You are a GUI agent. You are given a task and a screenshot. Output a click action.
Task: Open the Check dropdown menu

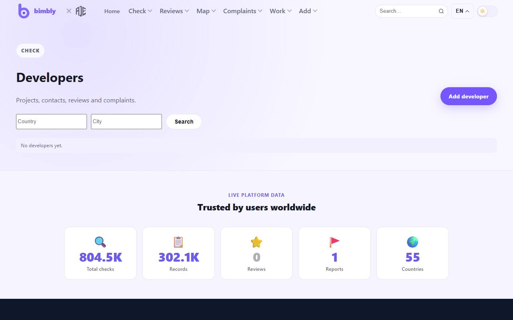(140, 11)
